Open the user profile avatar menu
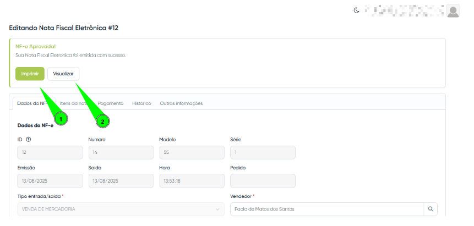This screenshot has width=474, height=226. click(453, 11)
